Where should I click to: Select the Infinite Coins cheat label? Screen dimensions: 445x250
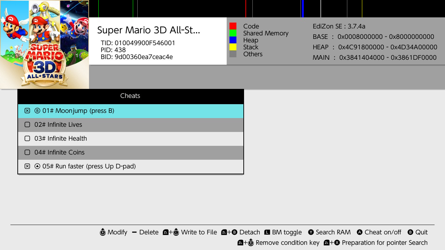click(x=59, y=152)
